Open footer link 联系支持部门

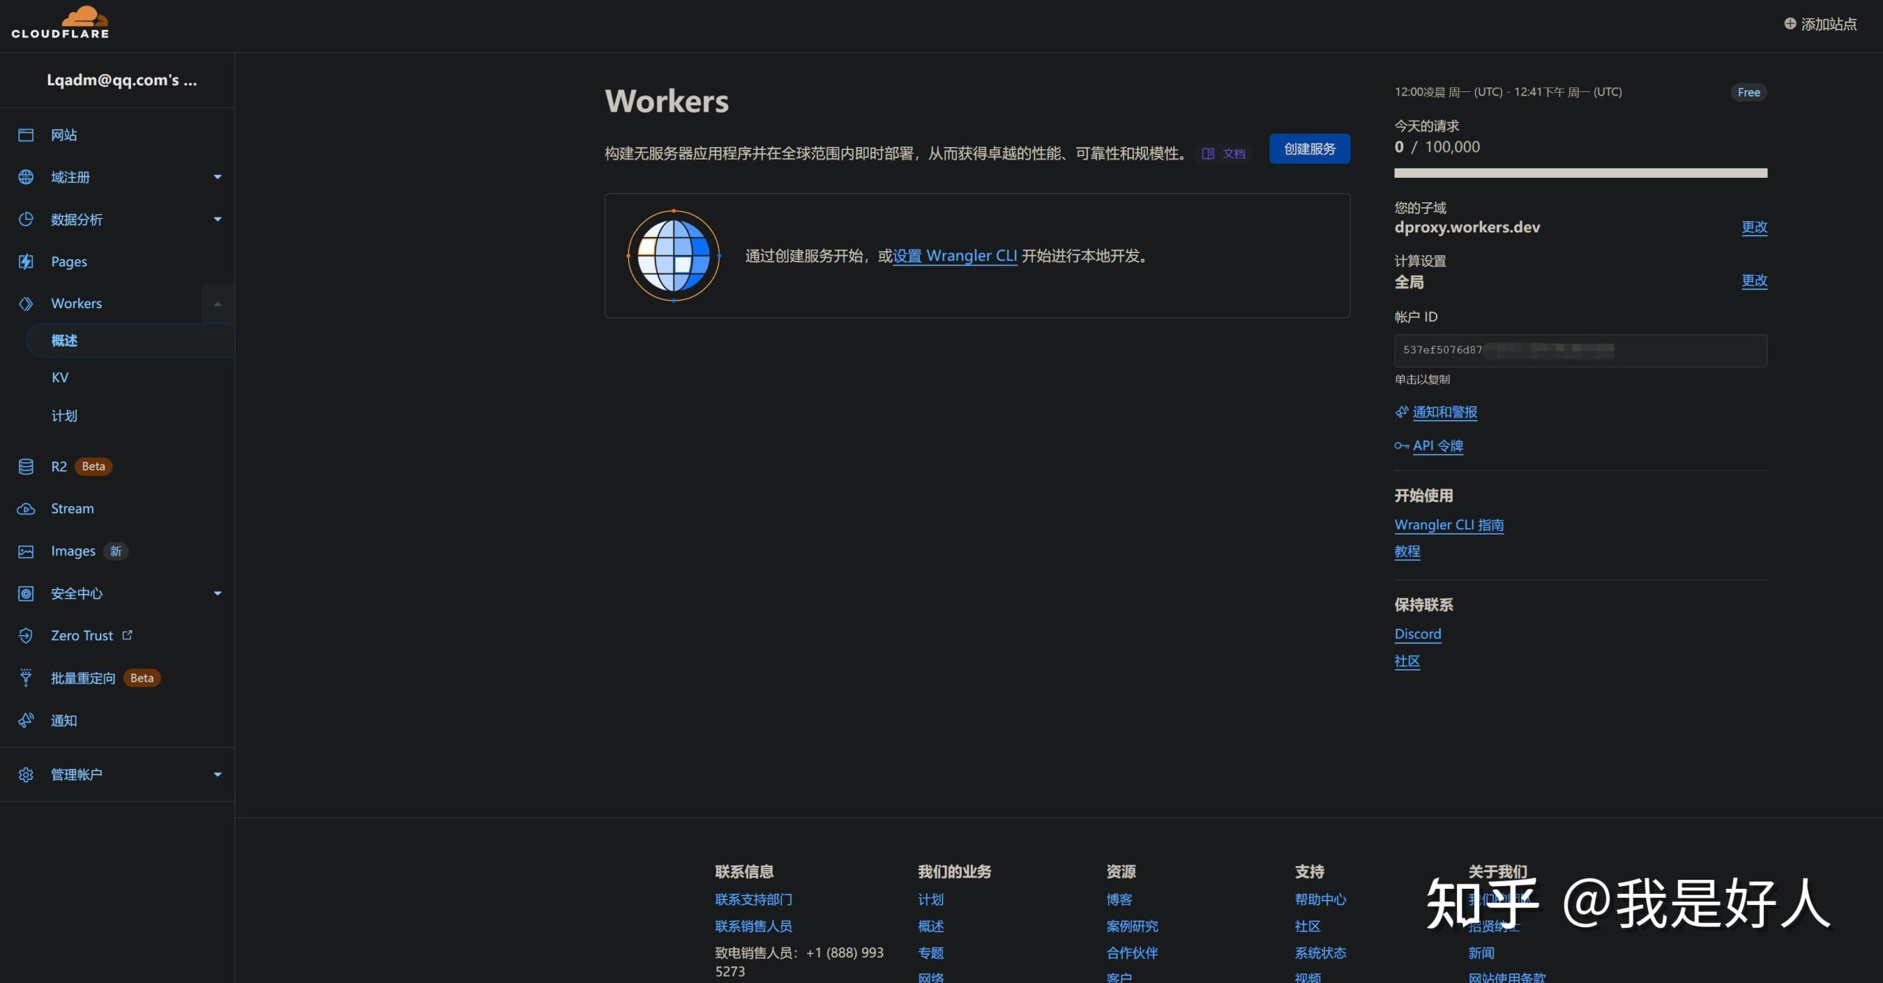[753, 900]
